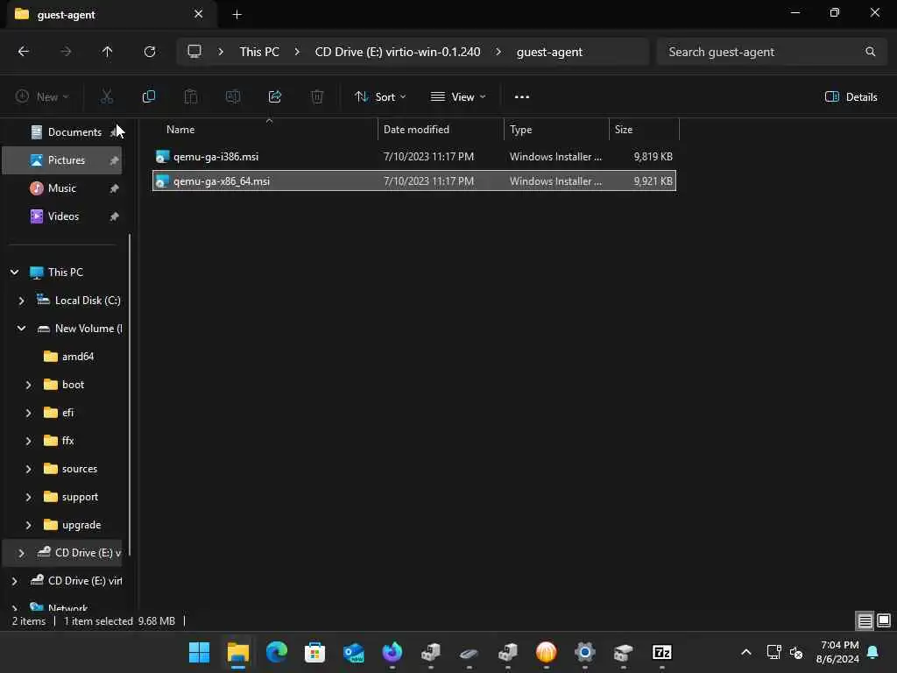Open Settings gear app from taskbar
Screen dimensions: 897x673
584,652
